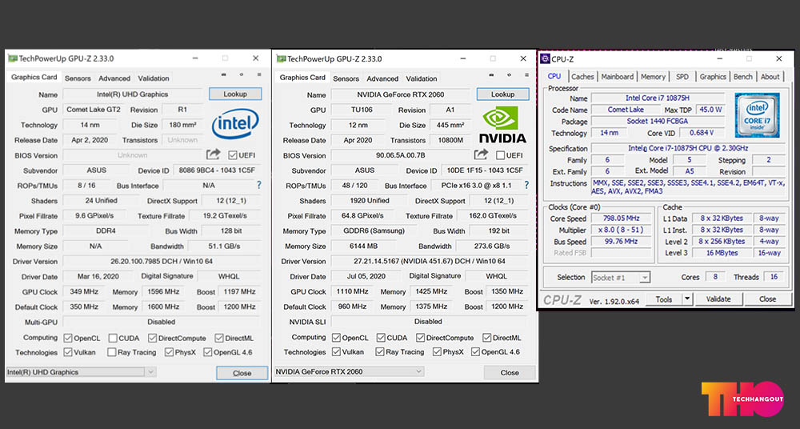The height and width of the screenshot is (429, 800).
Task: Click Lookup button in NVIDIA GPU-Z window
Action: coord(502,94)
